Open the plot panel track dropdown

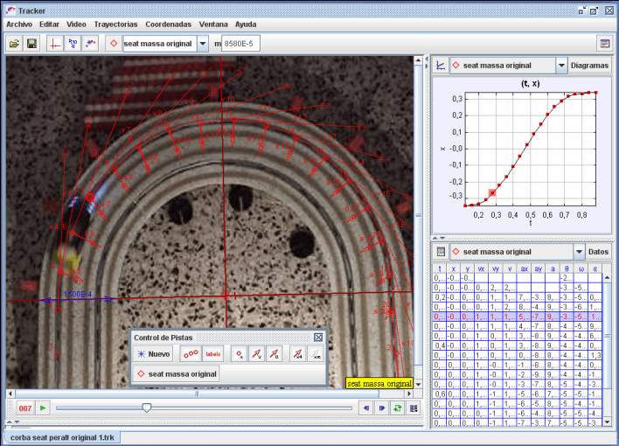tap(561, 66)
